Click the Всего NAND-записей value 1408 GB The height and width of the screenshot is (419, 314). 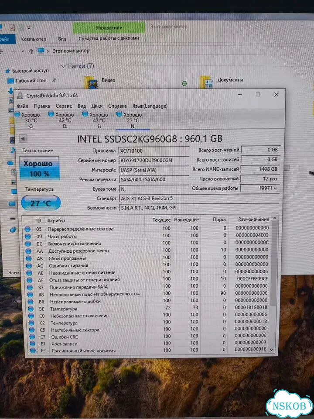click(260, 169)
